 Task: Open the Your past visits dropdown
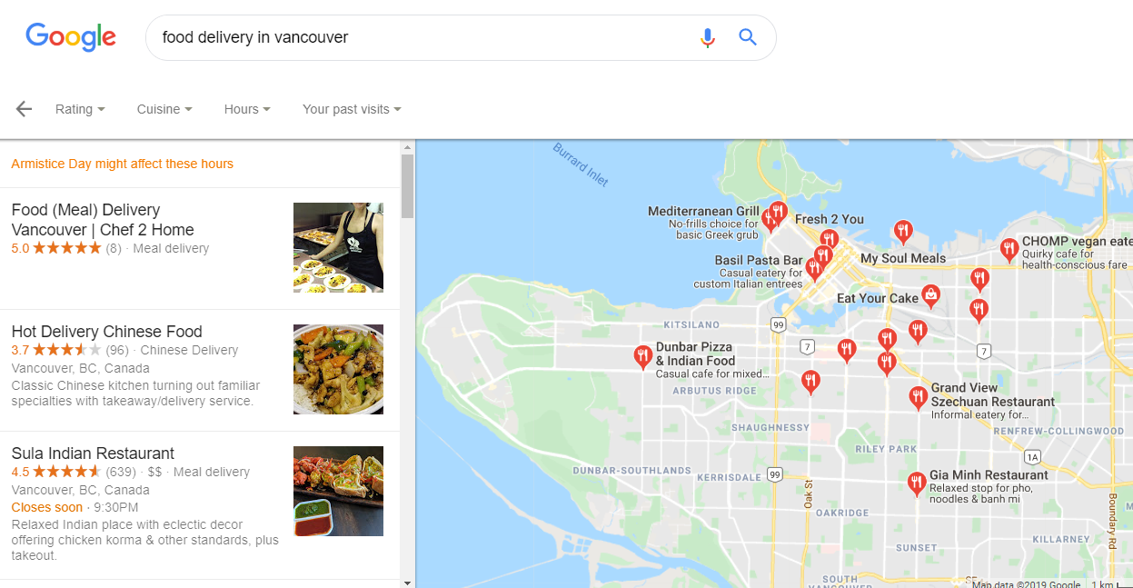point(352,109)
